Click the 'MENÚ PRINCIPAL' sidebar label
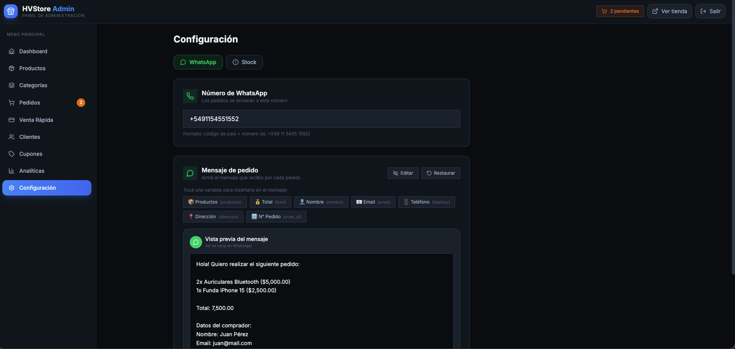The image size is (735, 349). click(26, 34)
